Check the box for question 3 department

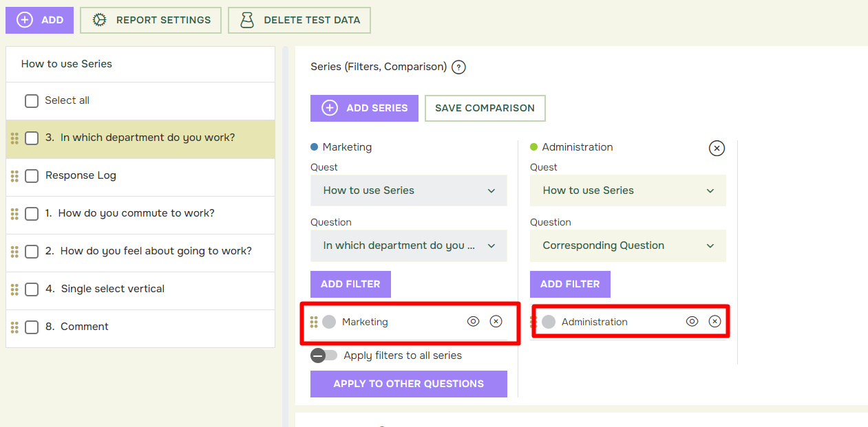[x=32, y=138]
